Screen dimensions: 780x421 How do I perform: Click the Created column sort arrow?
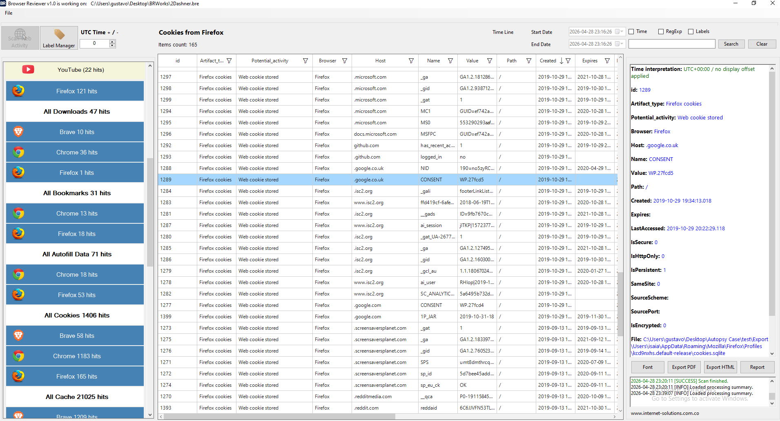click(562, 61)
